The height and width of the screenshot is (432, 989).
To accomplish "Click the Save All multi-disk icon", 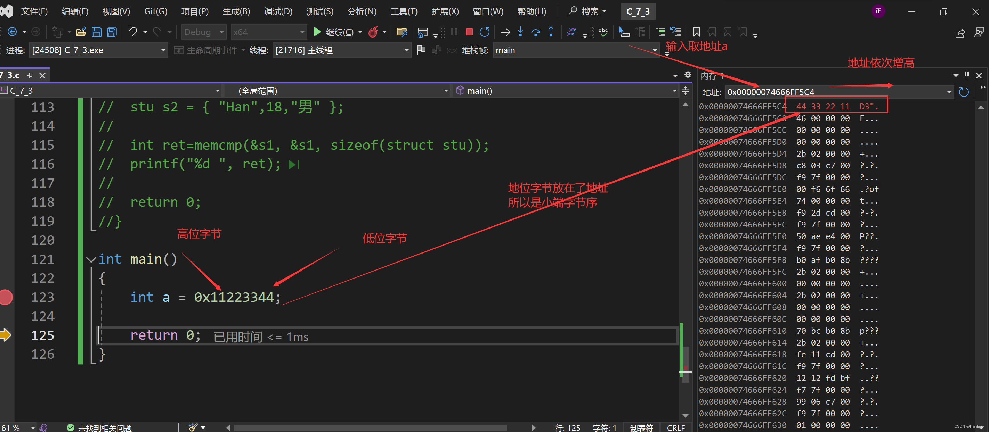I will click(112, 32).
